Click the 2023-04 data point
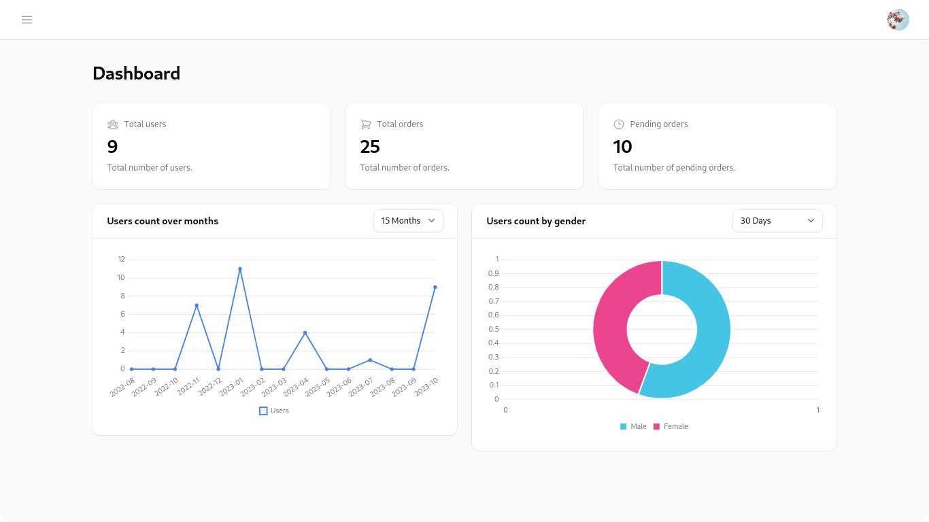The height and width of the screenshot is (522, 929). click(x=305, y=332)
